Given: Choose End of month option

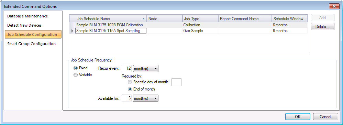Looking at the screenshot, I should pos(130,89).
